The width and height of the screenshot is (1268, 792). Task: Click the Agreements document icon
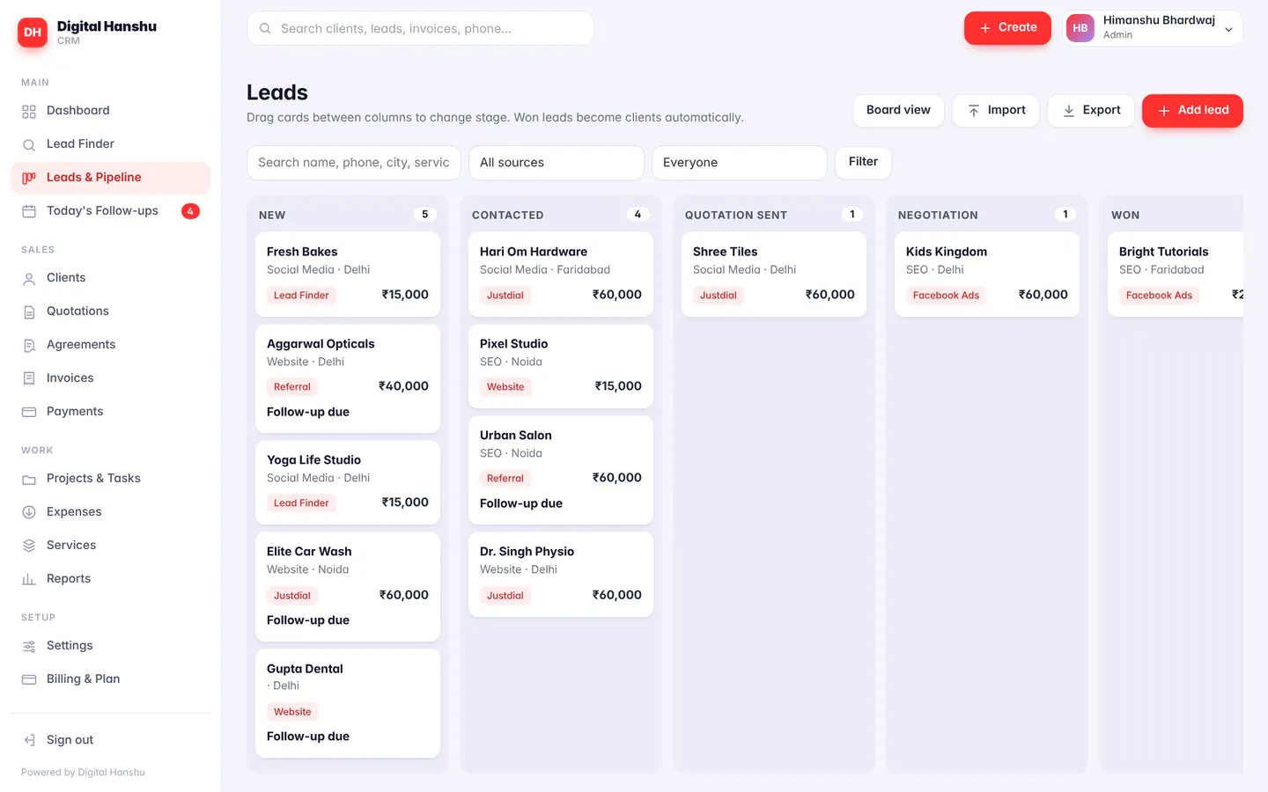click(x=29, y=345)
